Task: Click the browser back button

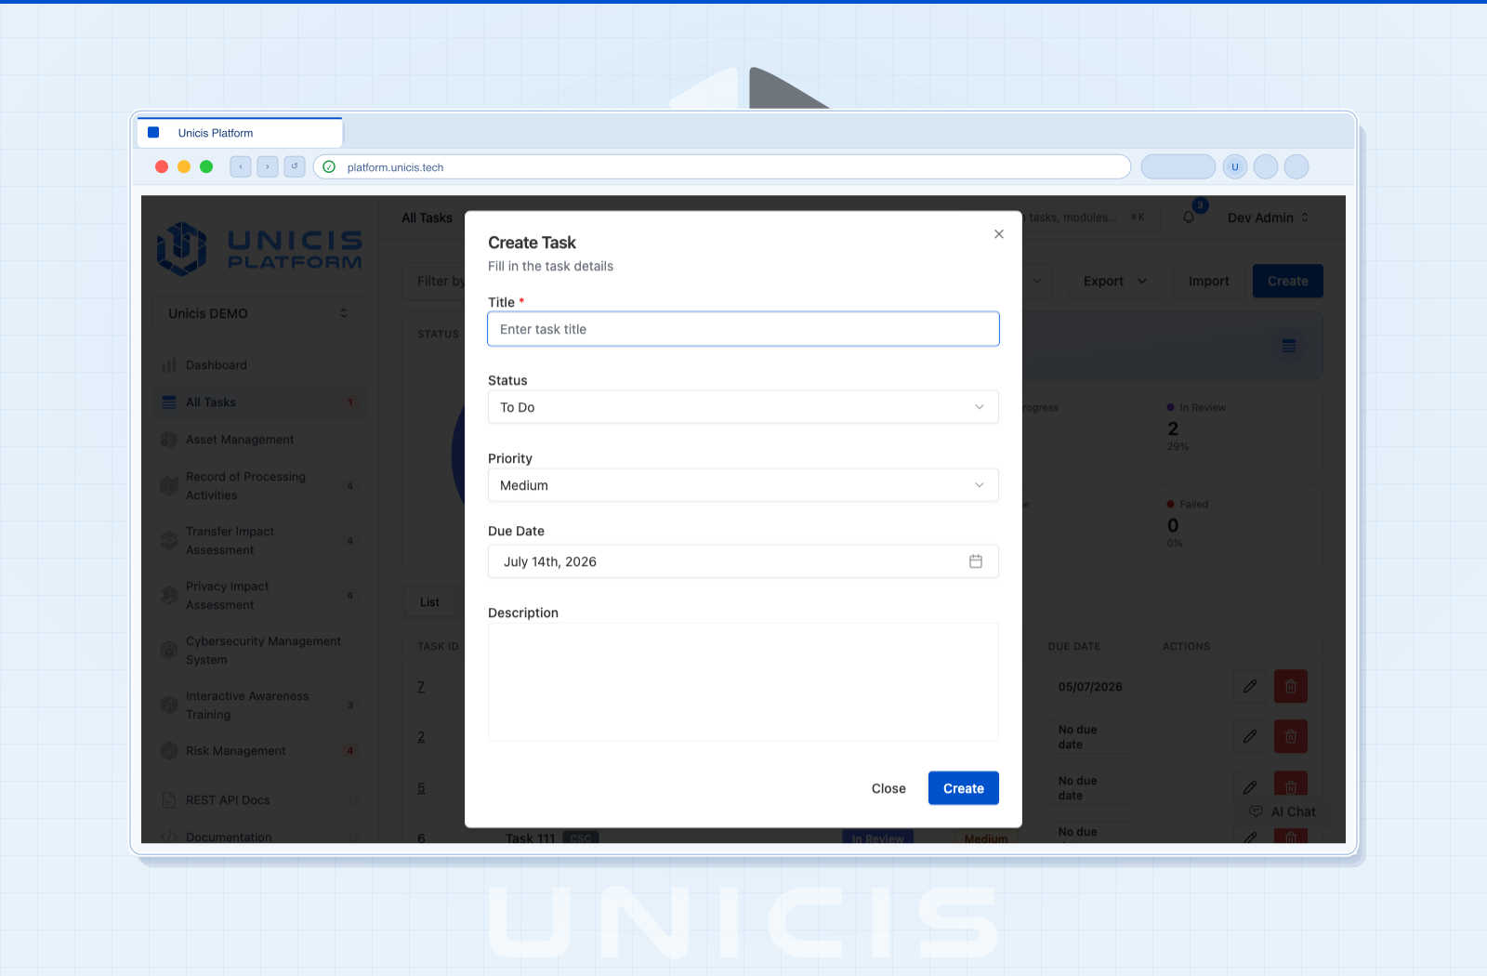Action: pyautogui.click(x=241, y=167)
